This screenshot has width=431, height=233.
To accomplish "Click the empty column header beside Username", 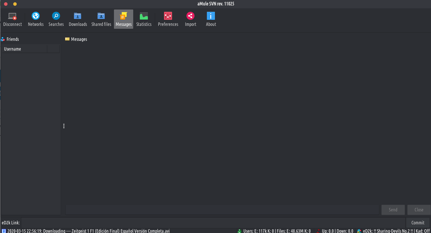I will coord(53,49).
